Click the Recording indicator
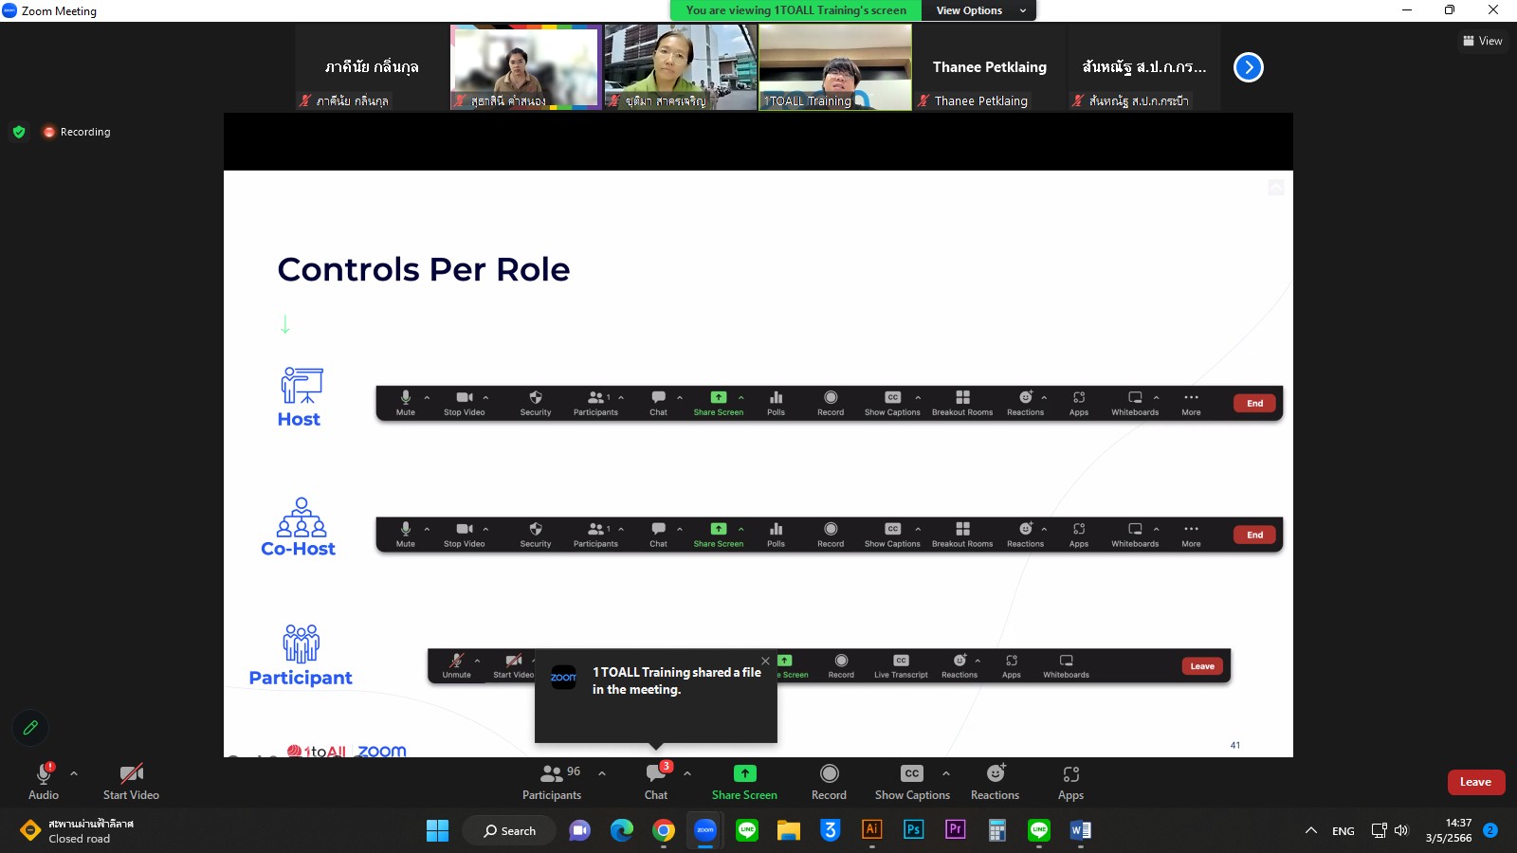The height and width of the screenshot is (853, 1517). pos(77,132)
